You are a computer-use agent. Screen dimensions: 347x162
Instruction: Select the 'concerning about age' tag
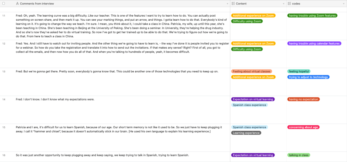click(x=303, y=127)
